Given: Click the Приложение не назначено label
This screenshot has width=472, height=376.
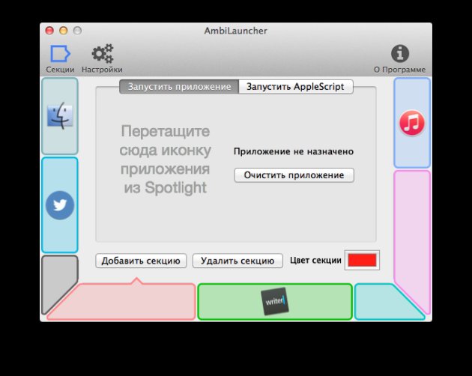Looking at the screenshot, I should 294,151.
